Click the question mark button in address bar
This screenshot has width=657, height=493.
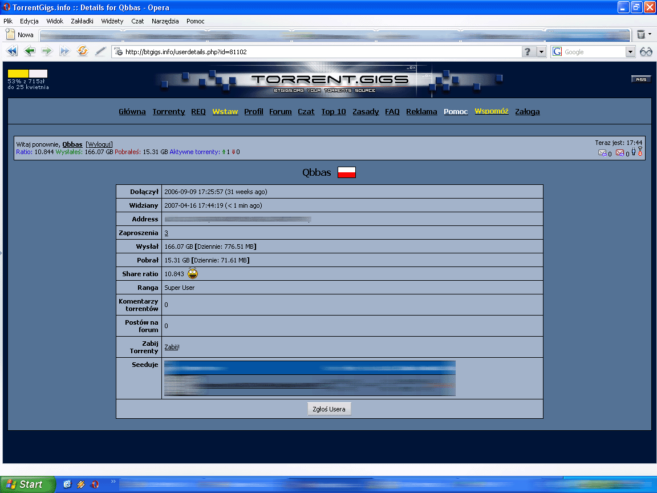pos(528,51)
